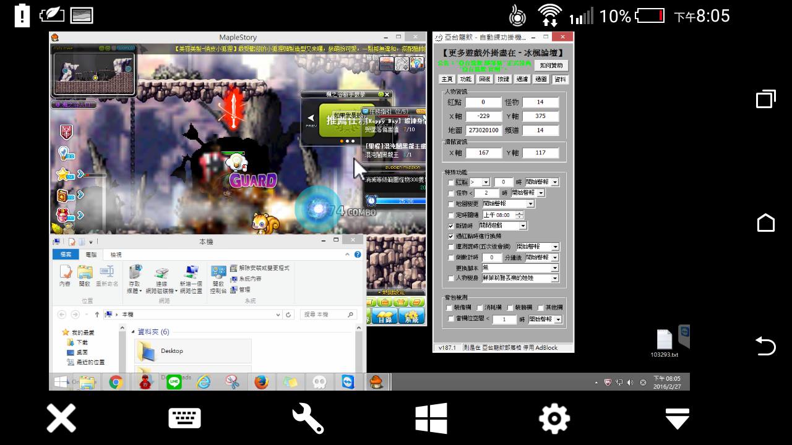792x445 pixels.
Task: Tap the Windows logo button in bottom bar
Action: pyautogui.click(x=431, y=418)
